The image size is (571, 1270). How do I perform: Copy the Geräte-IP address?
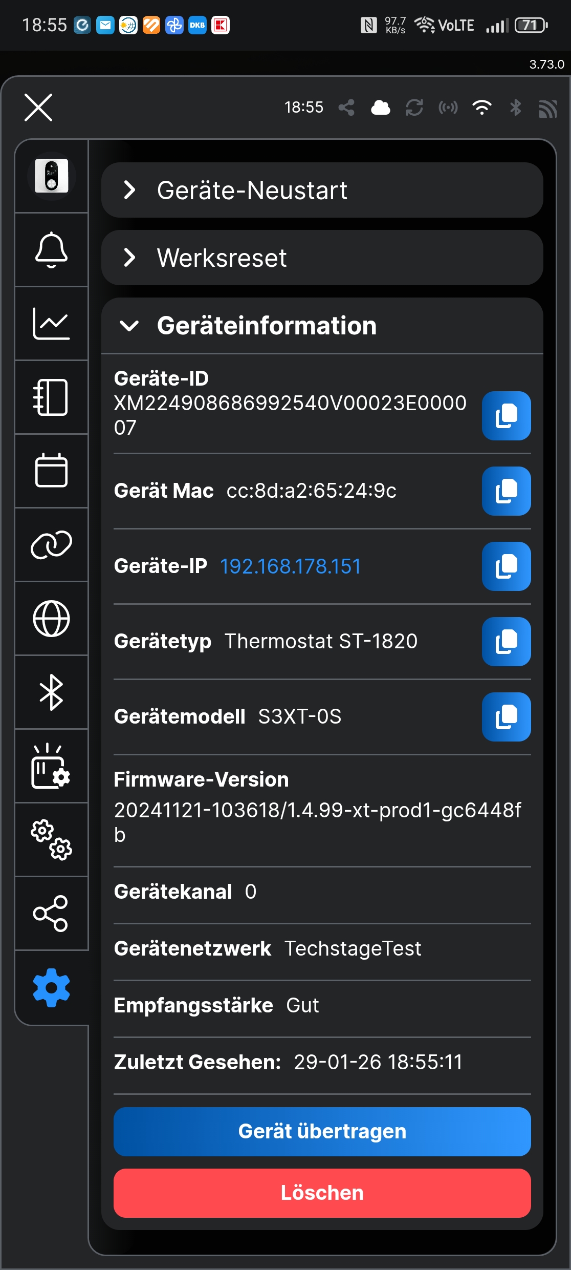[x=506, y=566]
